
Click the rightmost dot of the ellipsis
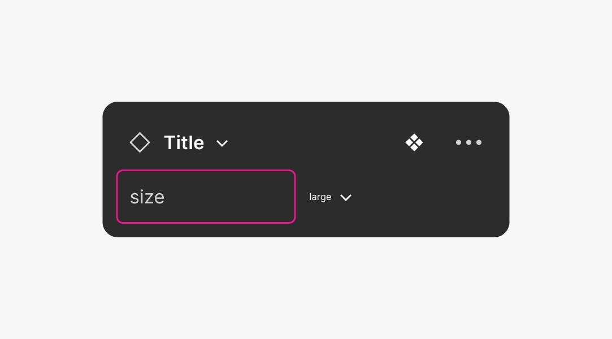[479, 142]
